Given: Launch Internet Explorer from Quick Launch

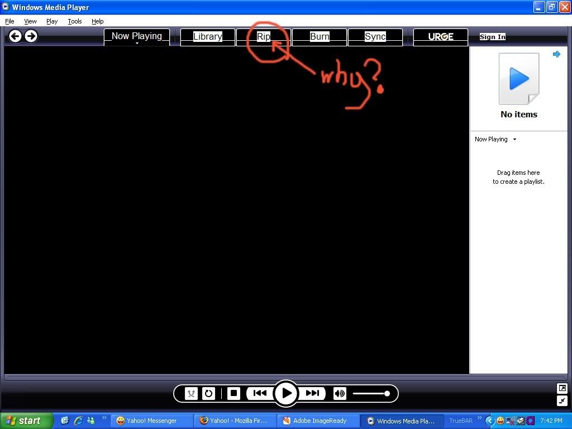Looking at the screenshot, I should coord(78,421).
